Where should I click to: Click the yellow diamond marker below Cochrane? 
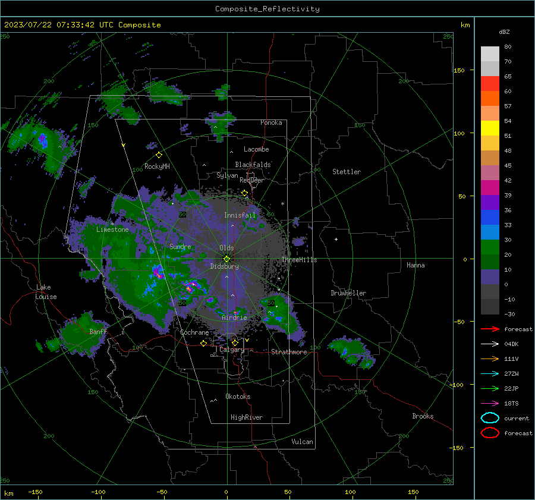(x=203, y=343)
